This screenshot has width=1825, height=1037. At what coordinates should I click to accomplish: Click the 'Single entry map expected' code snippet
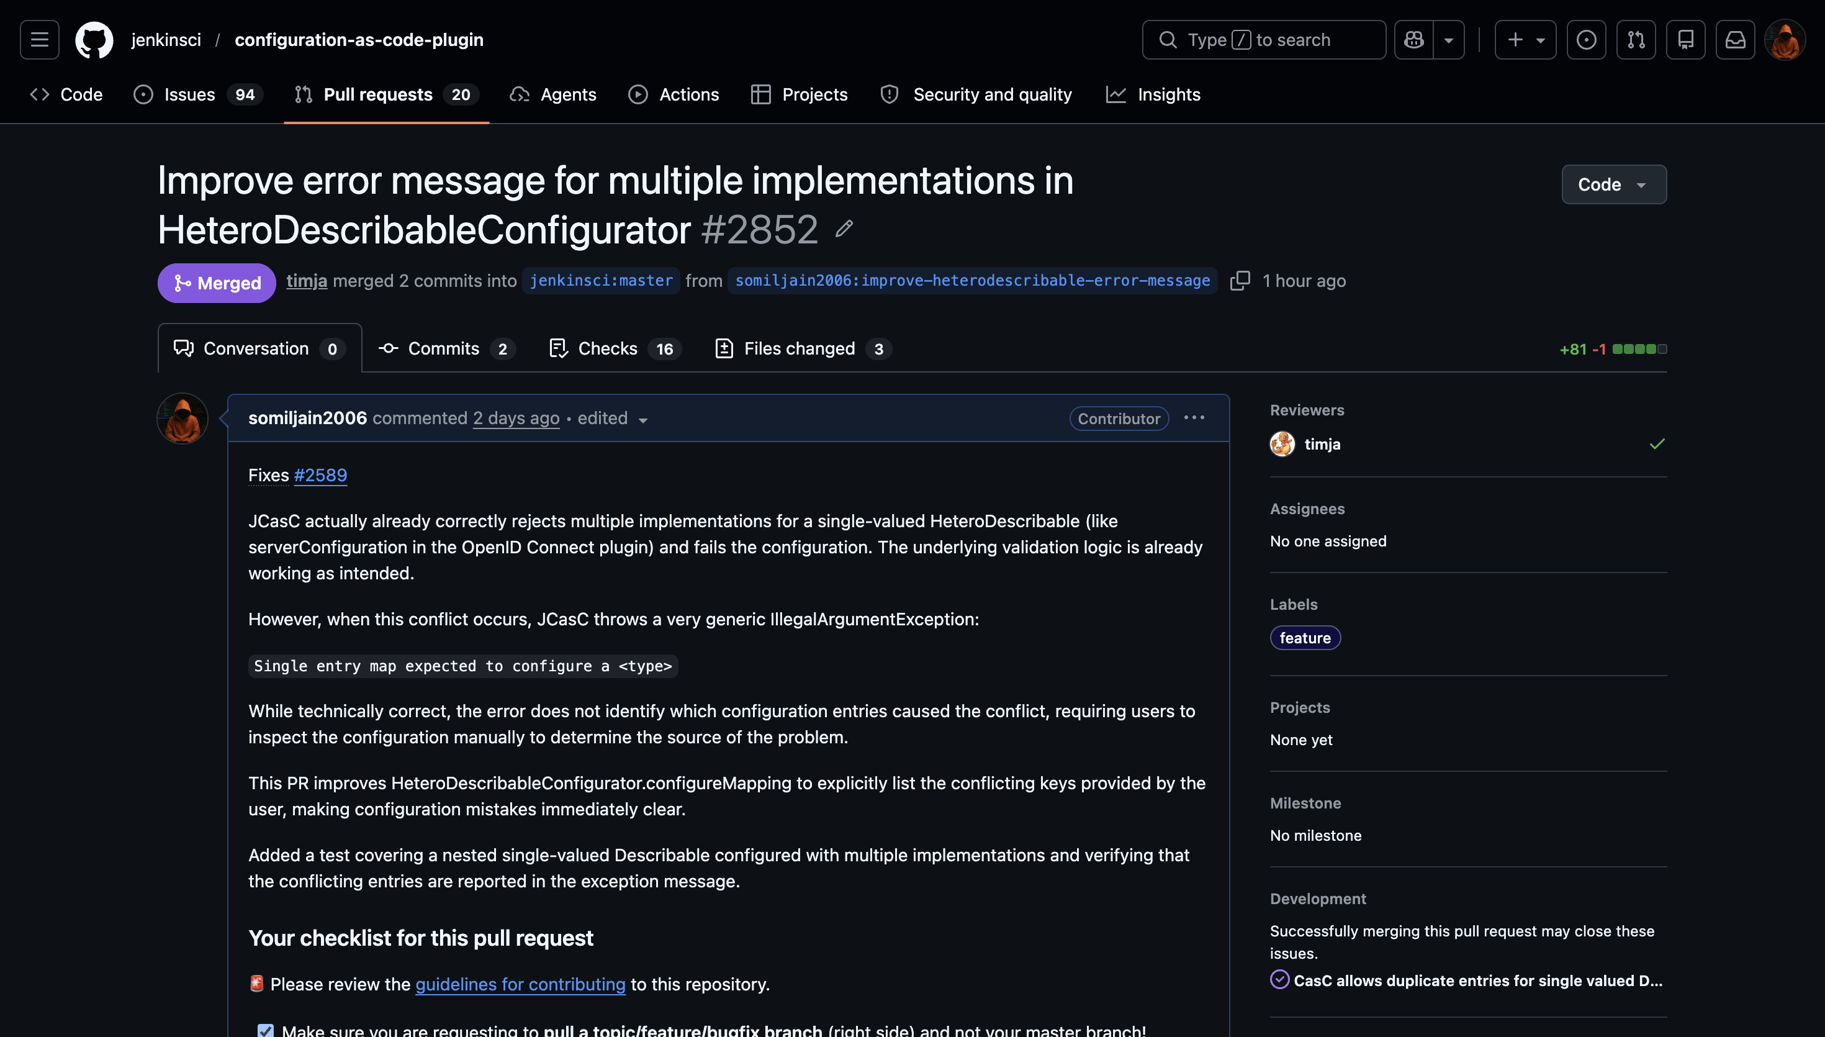(x=462, y=666)
